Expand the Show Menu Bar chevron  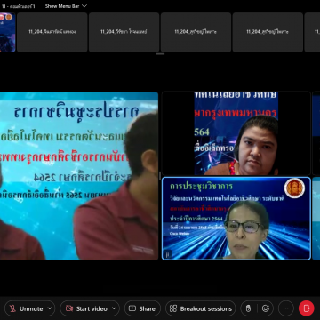point(84,6)
